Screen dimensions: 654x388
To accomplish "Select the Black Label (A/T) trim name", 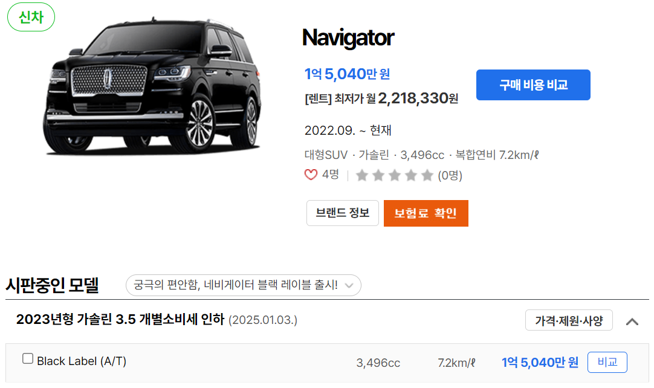I will pyautogui.click(x=82, y=361).
